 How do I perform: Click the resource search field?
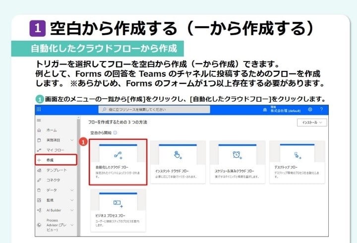[x=154, y=110]
